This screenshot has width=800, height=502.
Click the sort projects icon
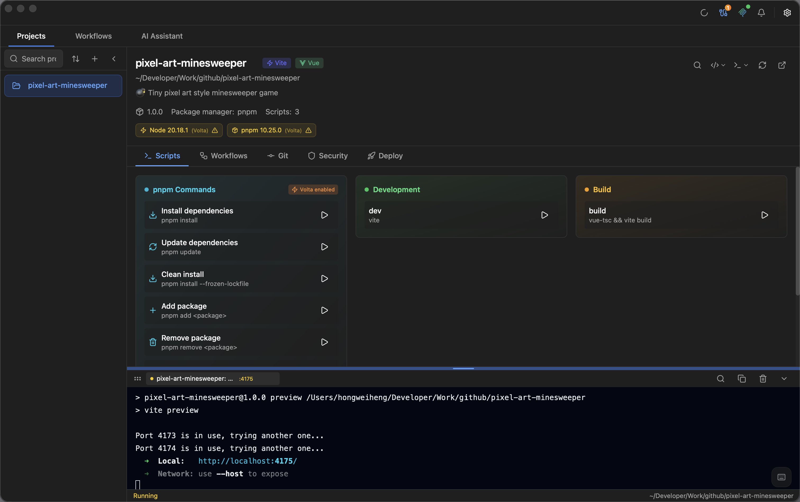coord(76,59)
